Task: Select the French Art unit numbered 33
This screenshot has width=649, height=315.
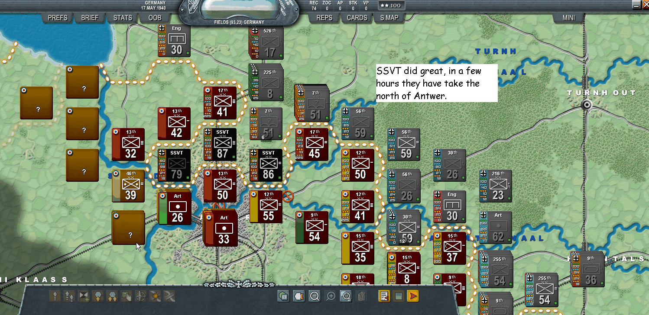Action: 221,229
